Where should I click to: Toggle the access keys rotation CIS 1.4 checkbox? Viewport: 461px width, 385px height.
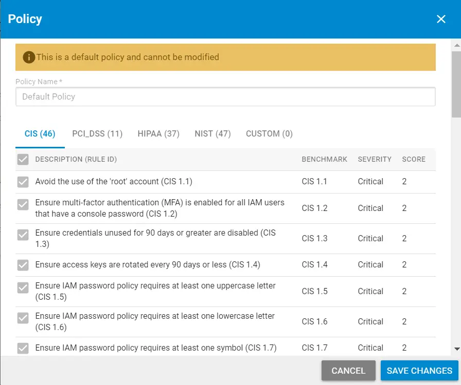coord(23,265)
